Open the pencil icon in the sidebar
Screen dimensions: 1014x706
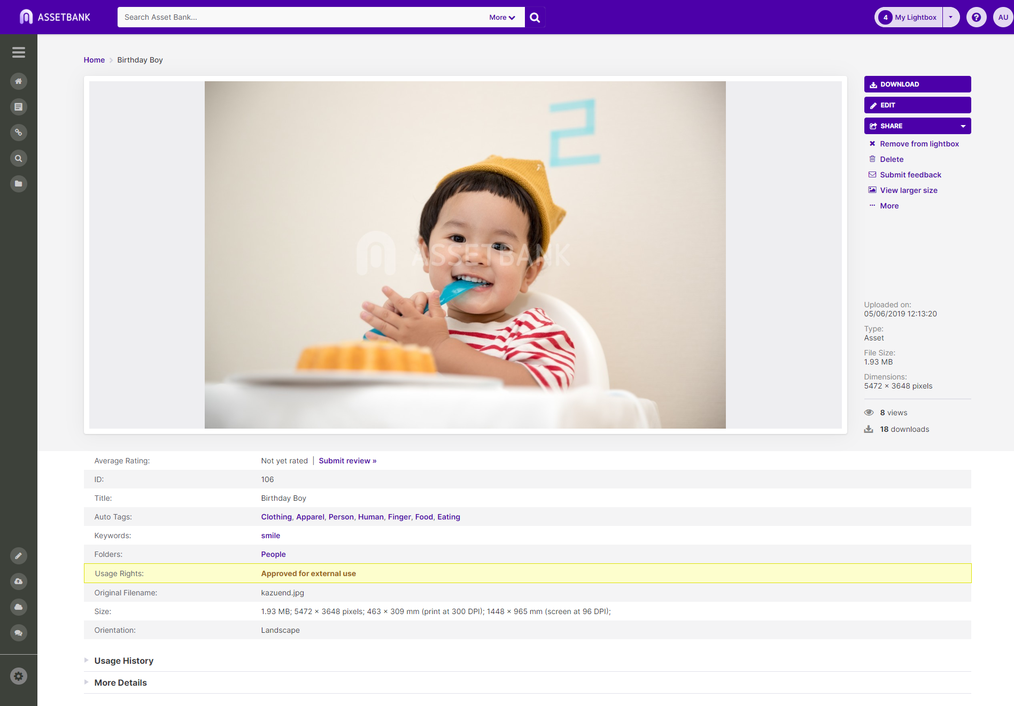[x=19, y=556]
